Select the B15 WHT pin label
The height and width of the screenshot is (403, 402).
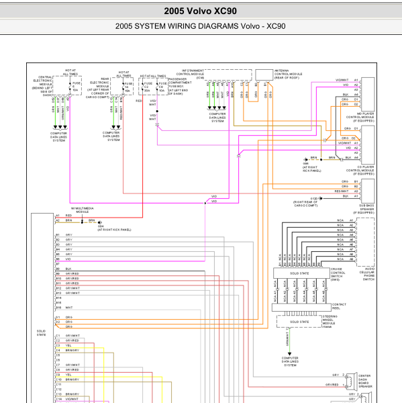click(64, 308)
